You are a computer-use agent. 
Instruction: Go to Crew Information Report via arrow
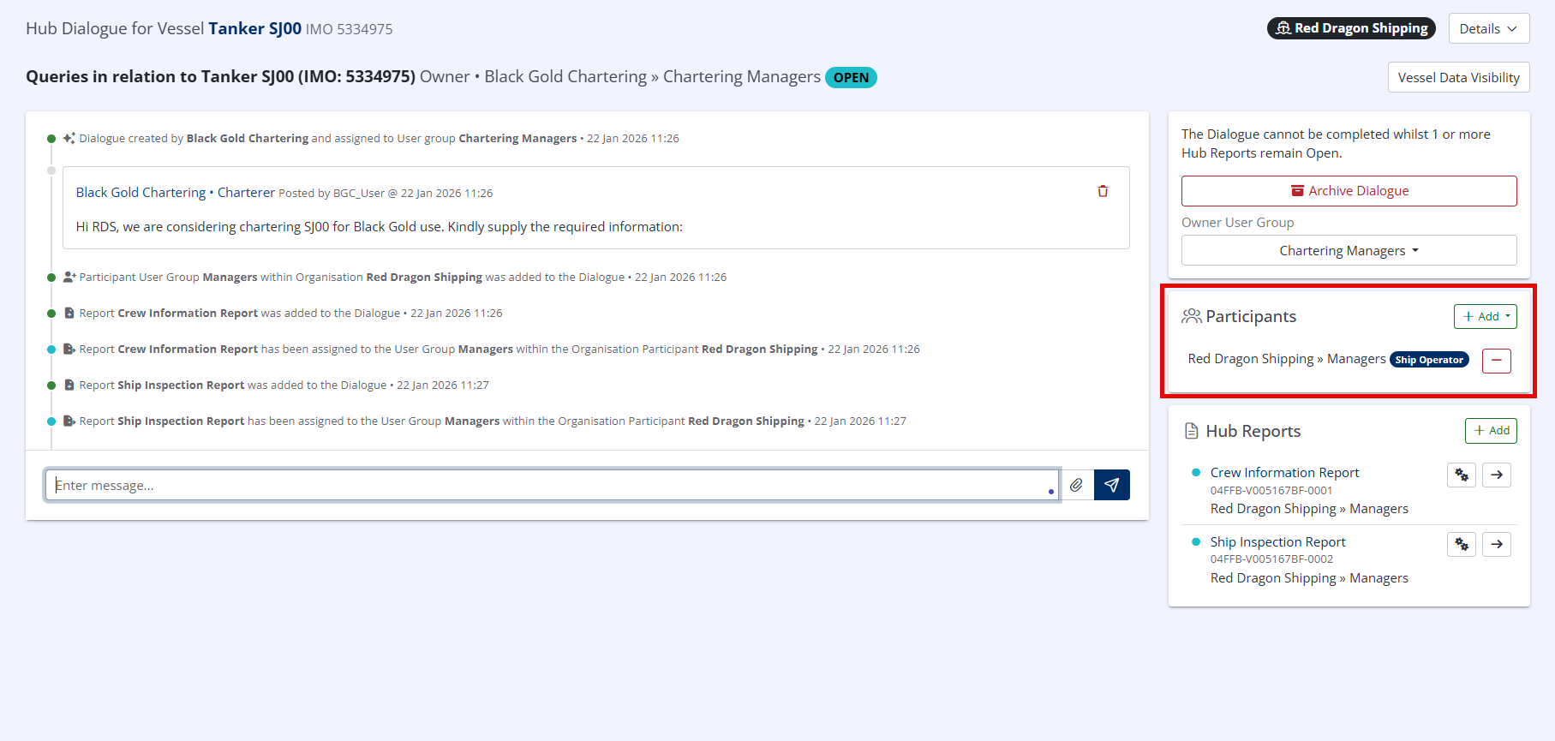[x=1496, y=475]
